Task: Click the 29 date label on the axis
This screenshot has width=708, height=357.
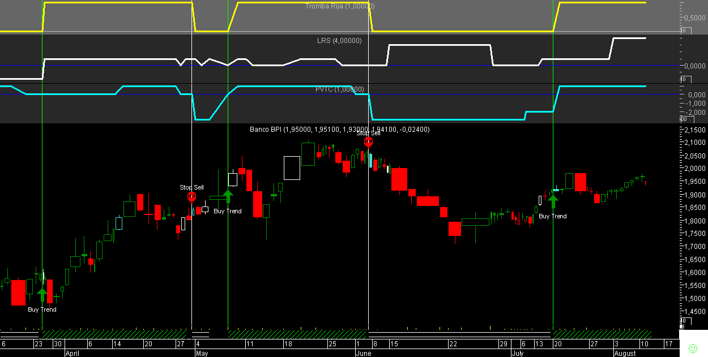Action: [503, 344]
